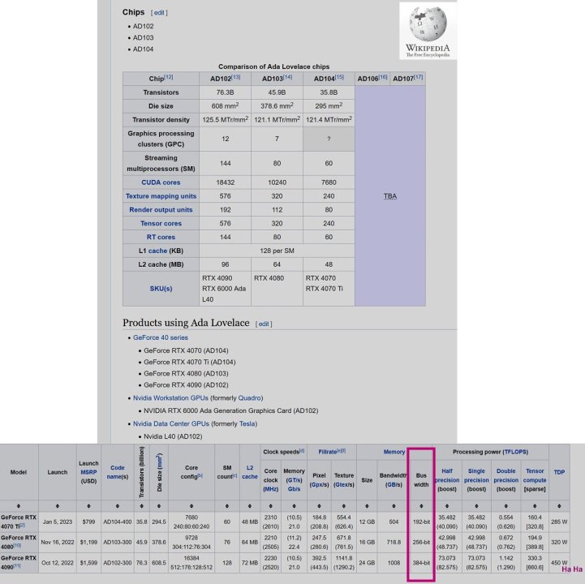Open the Texture mapping units link

coord(161,195)
